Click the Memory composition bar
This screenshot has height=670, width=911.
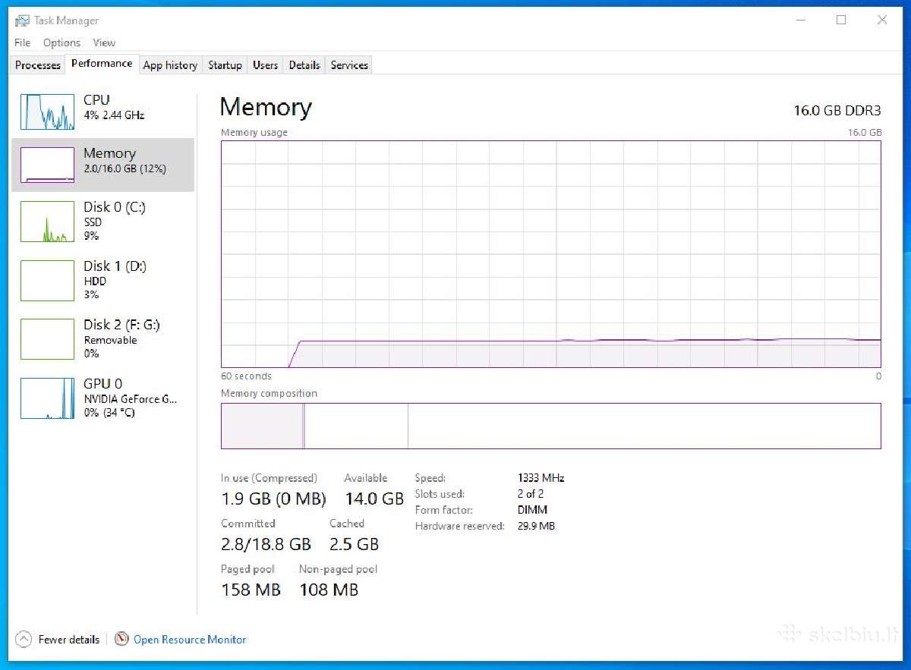[x=551, y=426]
